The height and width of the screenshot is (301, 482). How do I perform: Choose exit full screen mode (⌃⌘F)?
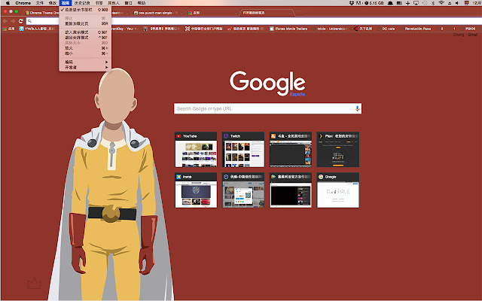click(85, 38)
